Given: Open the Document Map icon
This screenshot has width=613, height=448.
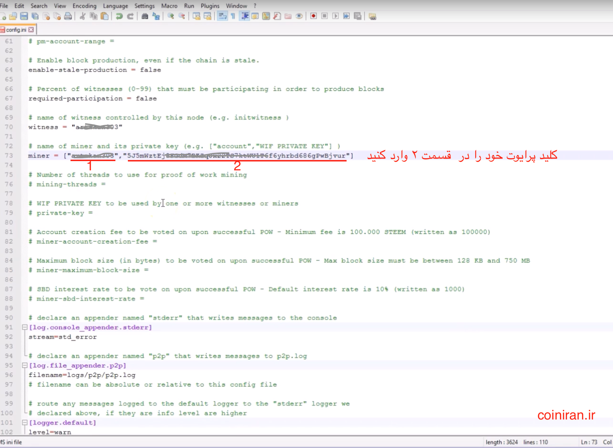Looking at the screenshot, I should pyautogui.click(x=266, y=16).
